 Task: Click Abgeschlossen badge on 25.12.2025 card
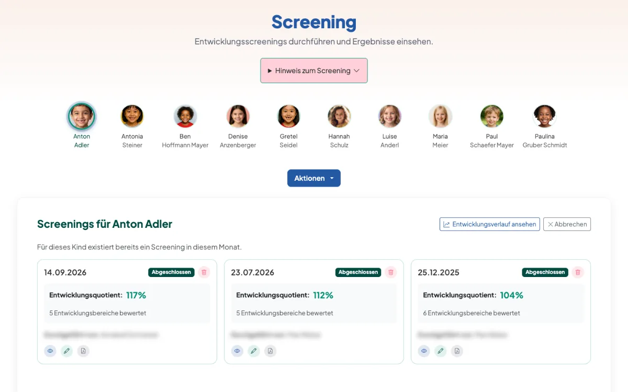click(x=545, y=272)
